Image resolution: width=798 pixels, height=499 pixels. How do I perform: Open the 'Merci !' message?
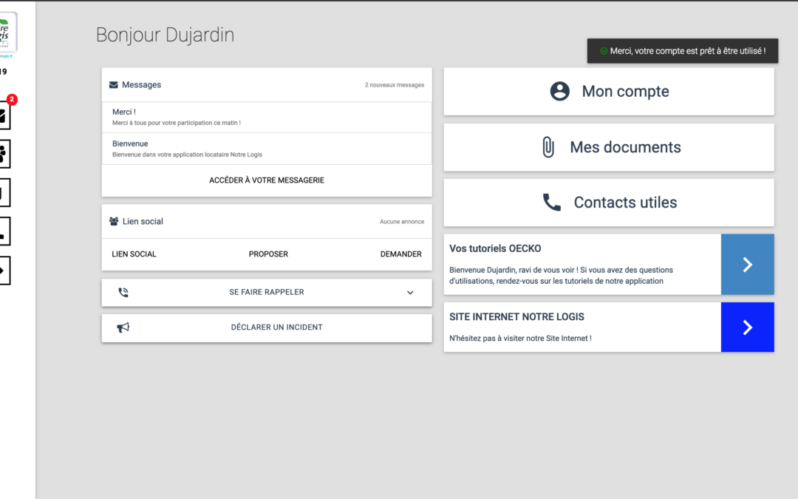tap(266, 117)
